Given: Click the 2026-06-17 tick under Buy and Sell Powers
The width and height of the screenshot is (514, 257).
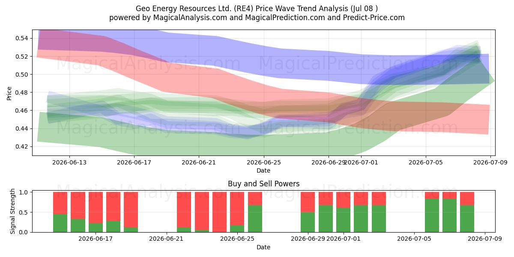Looking at the screenshot, I should tap(95, 239).
